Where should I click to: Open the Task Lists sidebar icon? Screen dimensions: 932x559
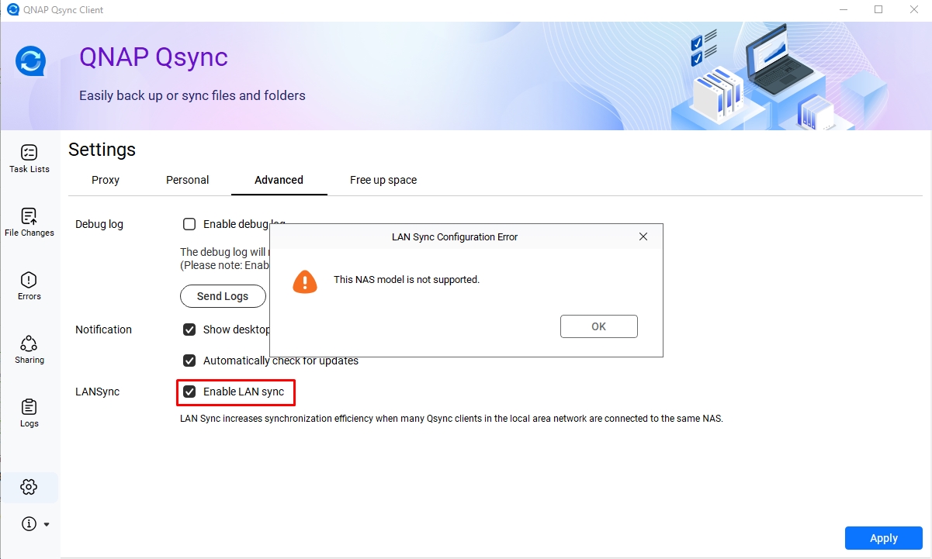(x=29, y=152)
